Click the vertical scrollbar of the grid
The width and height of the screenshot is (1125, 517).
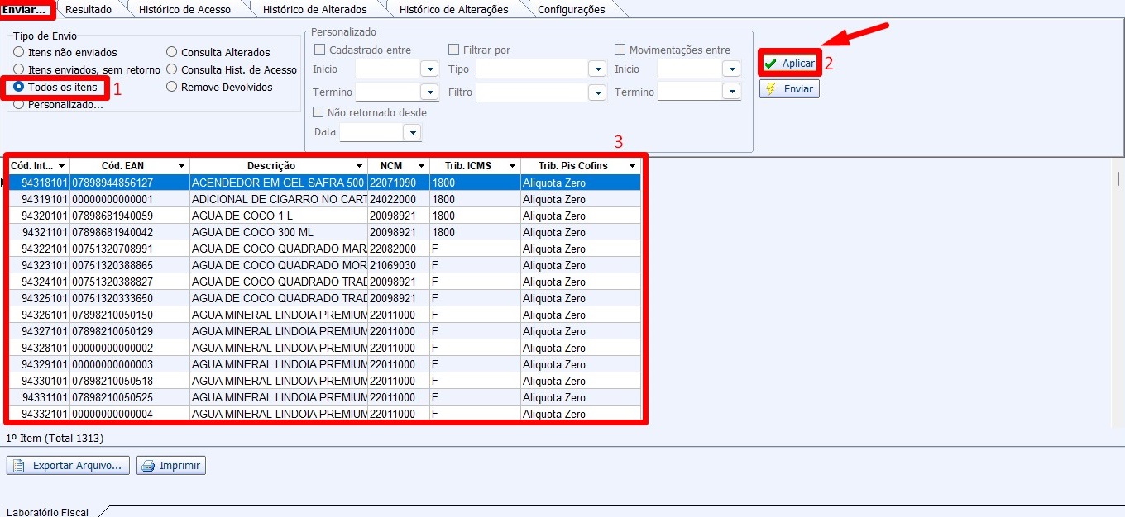click(1118, 178)
